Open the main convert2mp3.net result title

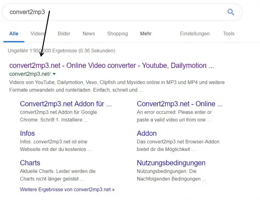[x=111, y=65]
